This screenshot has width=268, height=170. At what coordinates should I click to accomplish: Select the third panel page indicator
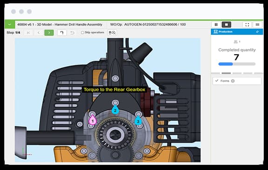(x=237, y=73)
